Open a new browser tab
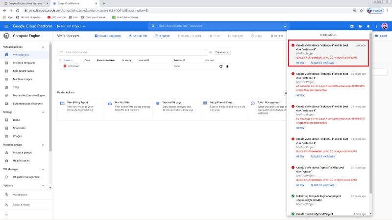Viewport: 392px width, 220px height. pyautogui.click(x=104, y=3)
